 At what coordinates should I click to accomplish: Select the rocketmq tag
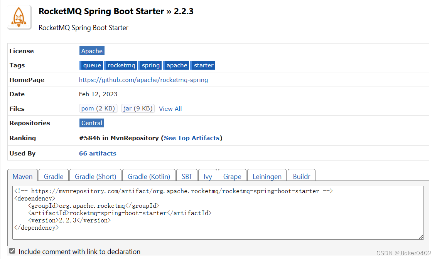121,65
